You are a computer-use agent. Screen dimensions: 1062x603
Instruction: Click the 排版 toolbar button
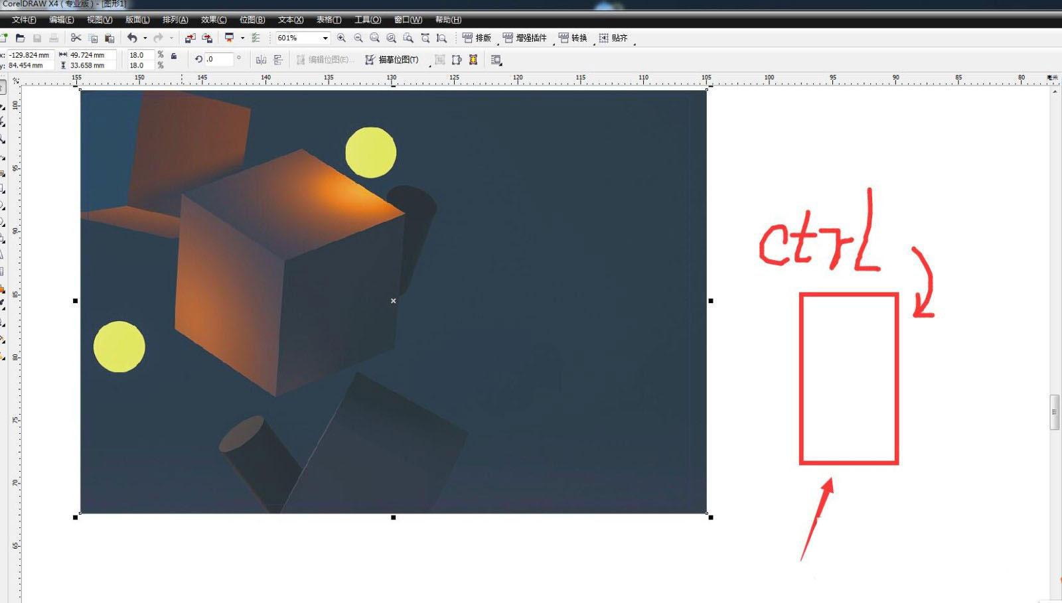pos(477,38)
